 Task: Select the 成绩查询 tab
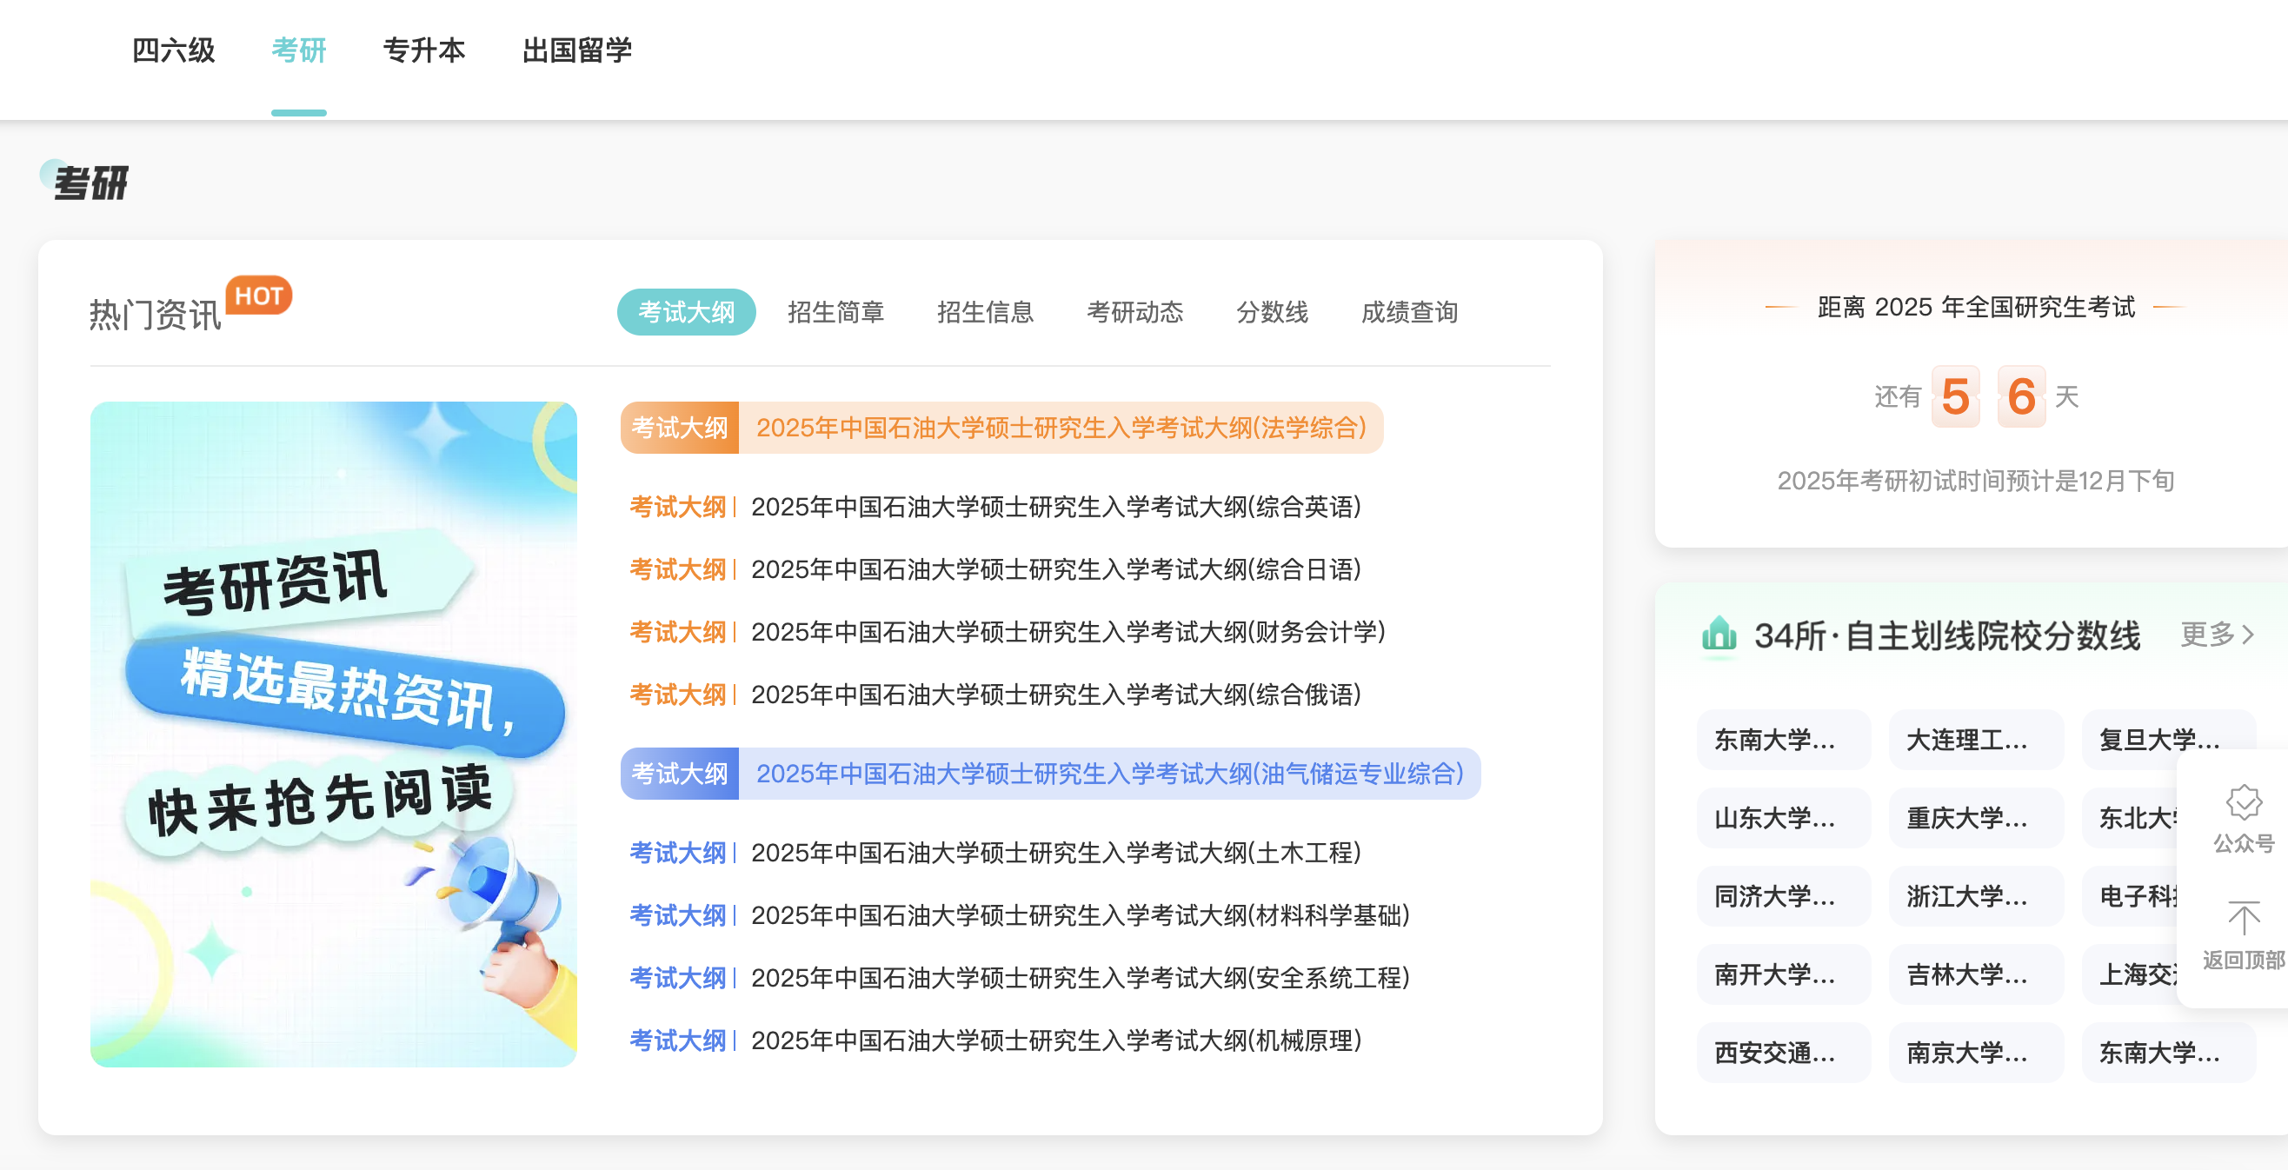tap(1410, 312)
